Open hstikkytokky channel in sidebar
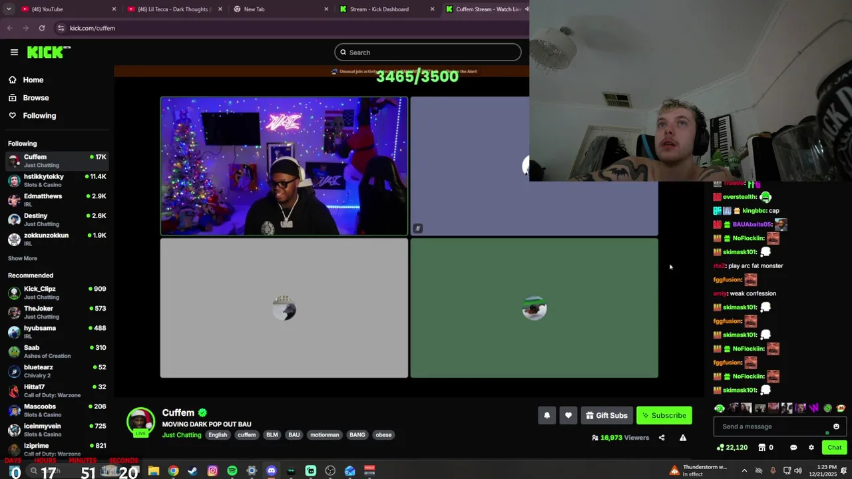The height and width of the screenshot is (479, 852). 57,180
